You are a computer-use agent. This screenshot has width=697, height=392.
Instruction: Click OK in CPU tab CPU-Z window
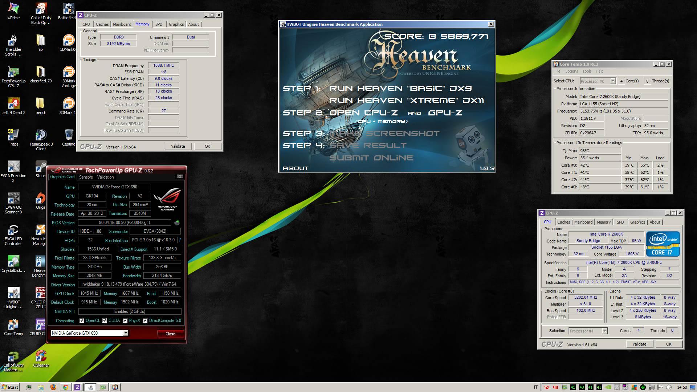[x=669, y=344]
